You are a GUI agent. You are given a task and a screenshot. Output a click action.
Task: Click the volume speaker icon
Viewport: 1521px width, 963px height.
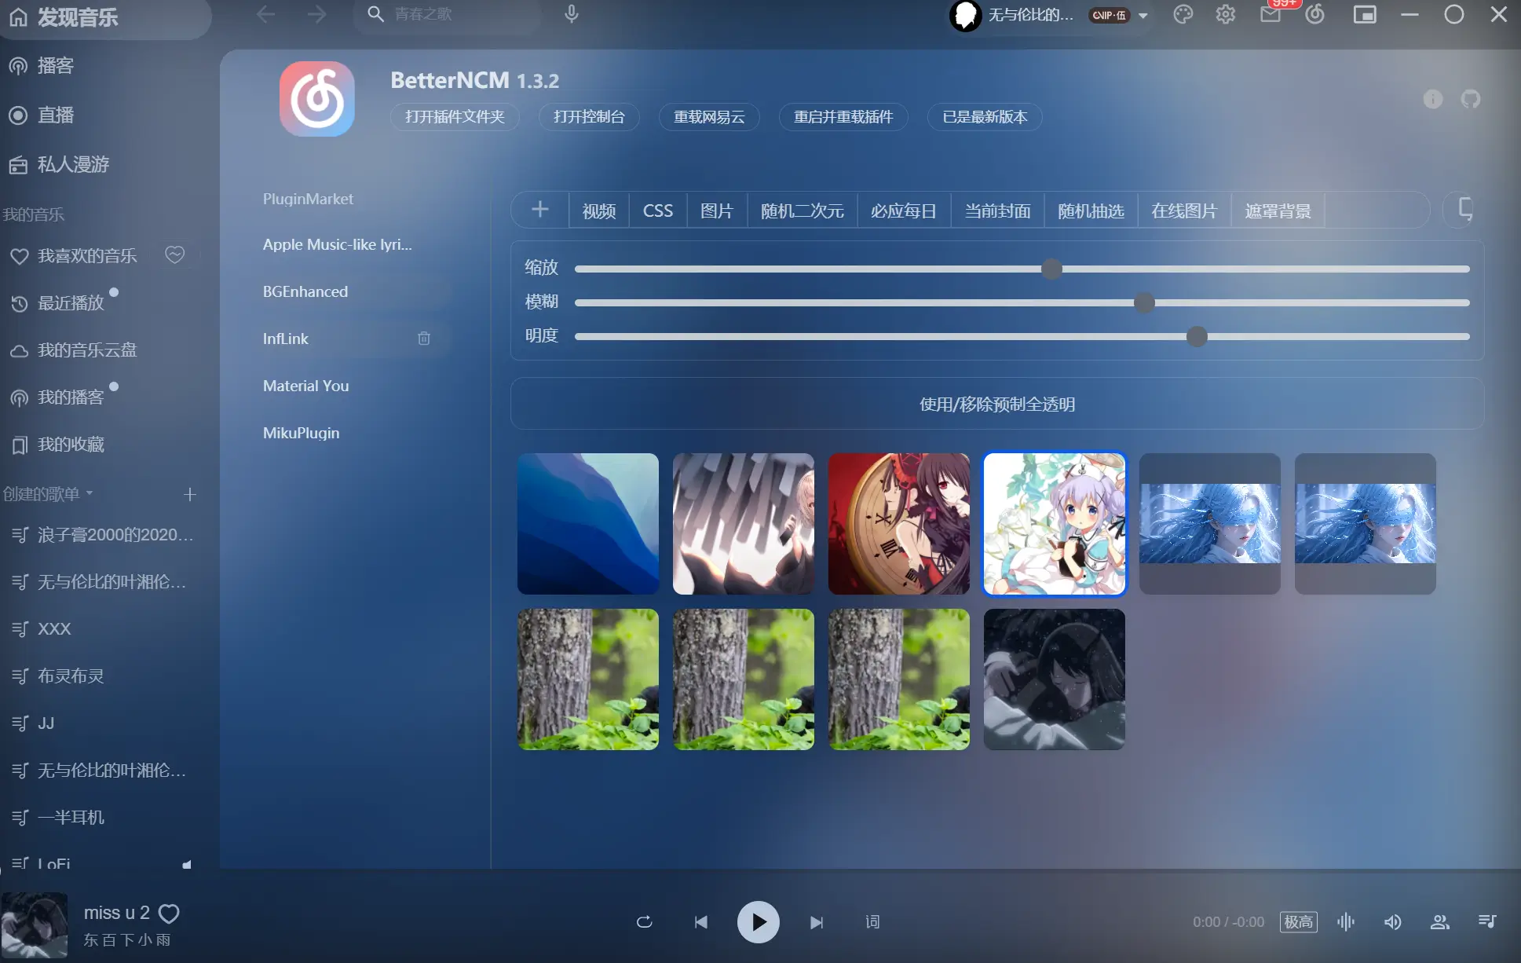pos(1392,921)
